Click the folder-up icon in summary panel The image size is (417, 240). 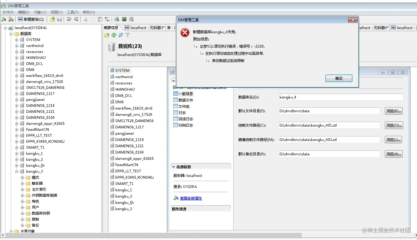(x=107, y=35)
